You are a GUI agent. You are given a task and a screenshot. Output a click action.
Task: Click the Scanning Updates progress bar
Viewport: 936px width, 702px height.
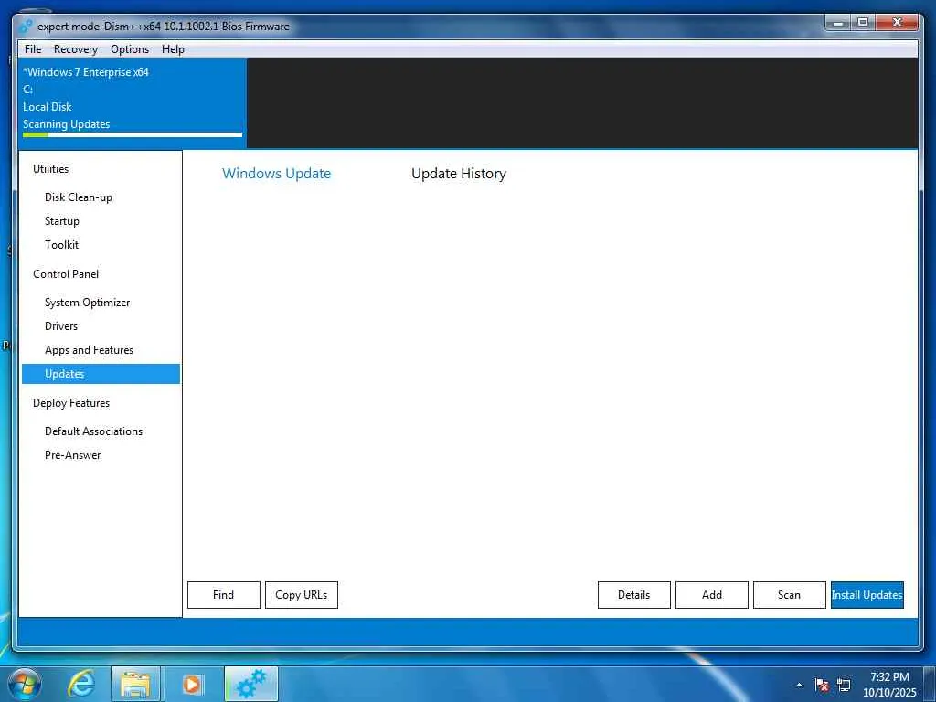coord(133,135)
